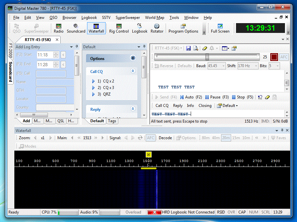Open the Info macro group

[x=190, y=106]
